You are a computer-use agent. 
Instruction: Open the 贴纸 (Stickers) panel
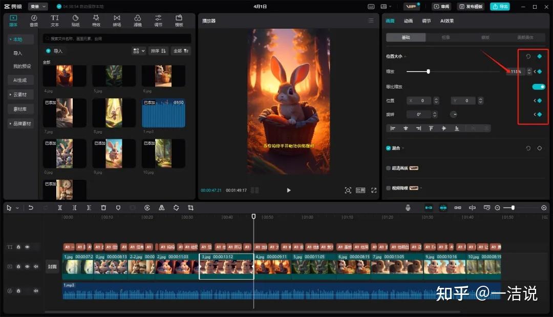(75, 20)
